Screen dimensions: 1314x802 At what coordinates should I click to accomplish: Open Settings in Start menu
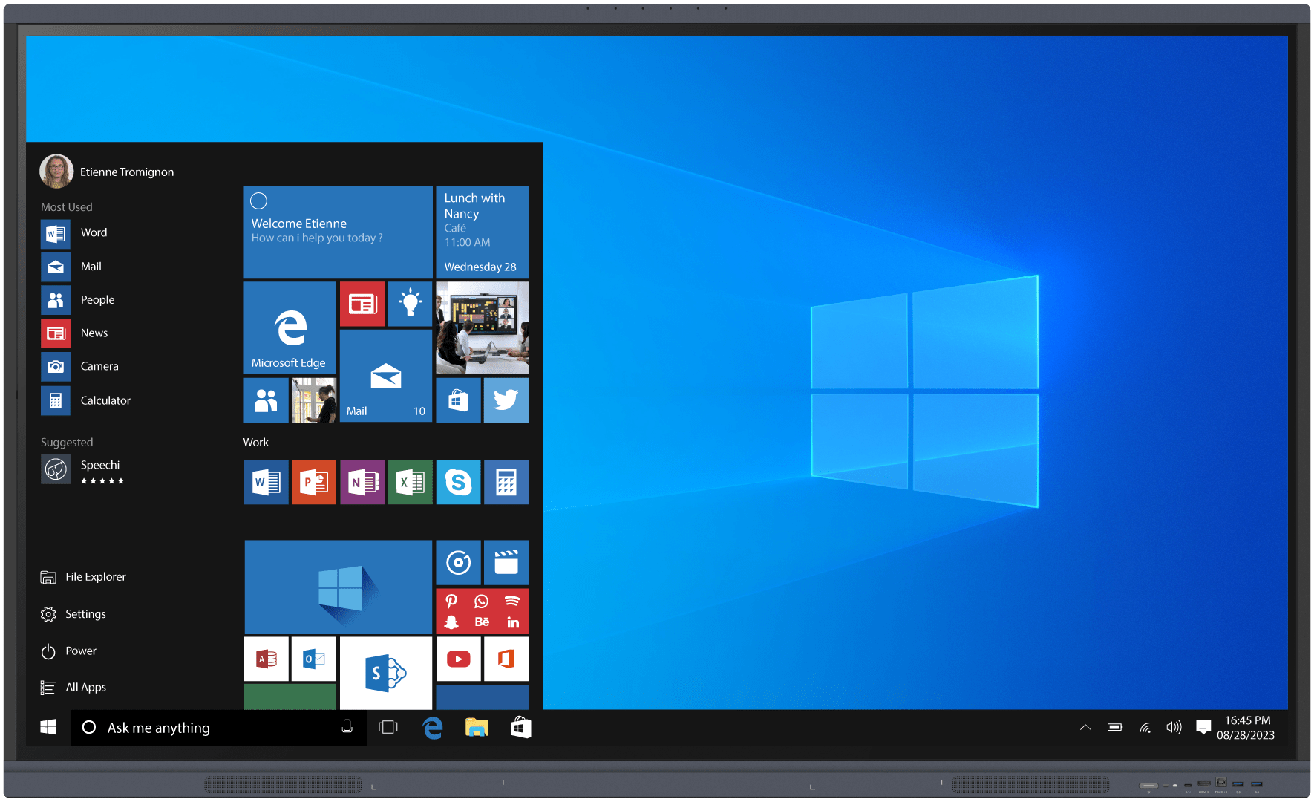pyautogui.click(x=73, y=614)
